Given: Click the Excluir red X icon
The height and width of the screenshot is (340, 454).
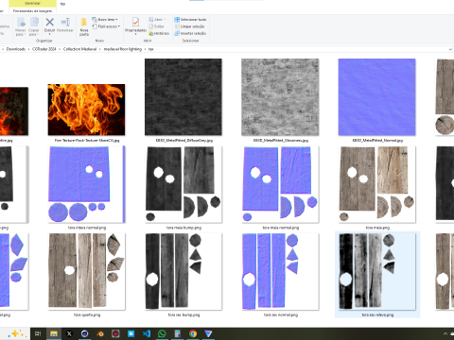Looking at the screenshot, I should point(49,23).
